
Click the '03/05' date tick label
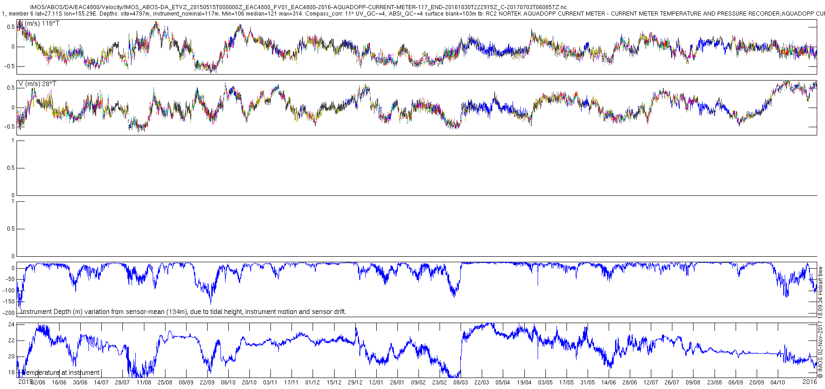545,383
